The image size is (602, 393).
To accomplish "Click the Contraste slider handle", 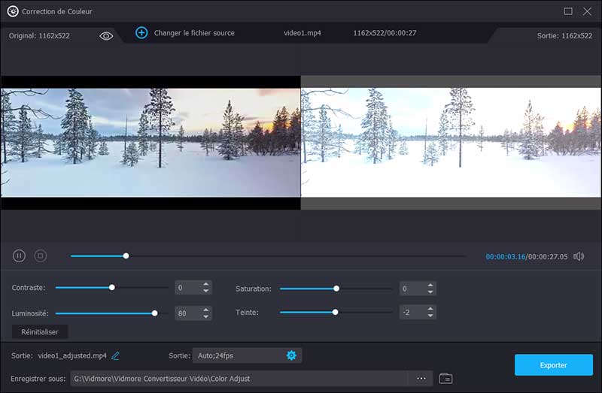I will click(112, 287).
